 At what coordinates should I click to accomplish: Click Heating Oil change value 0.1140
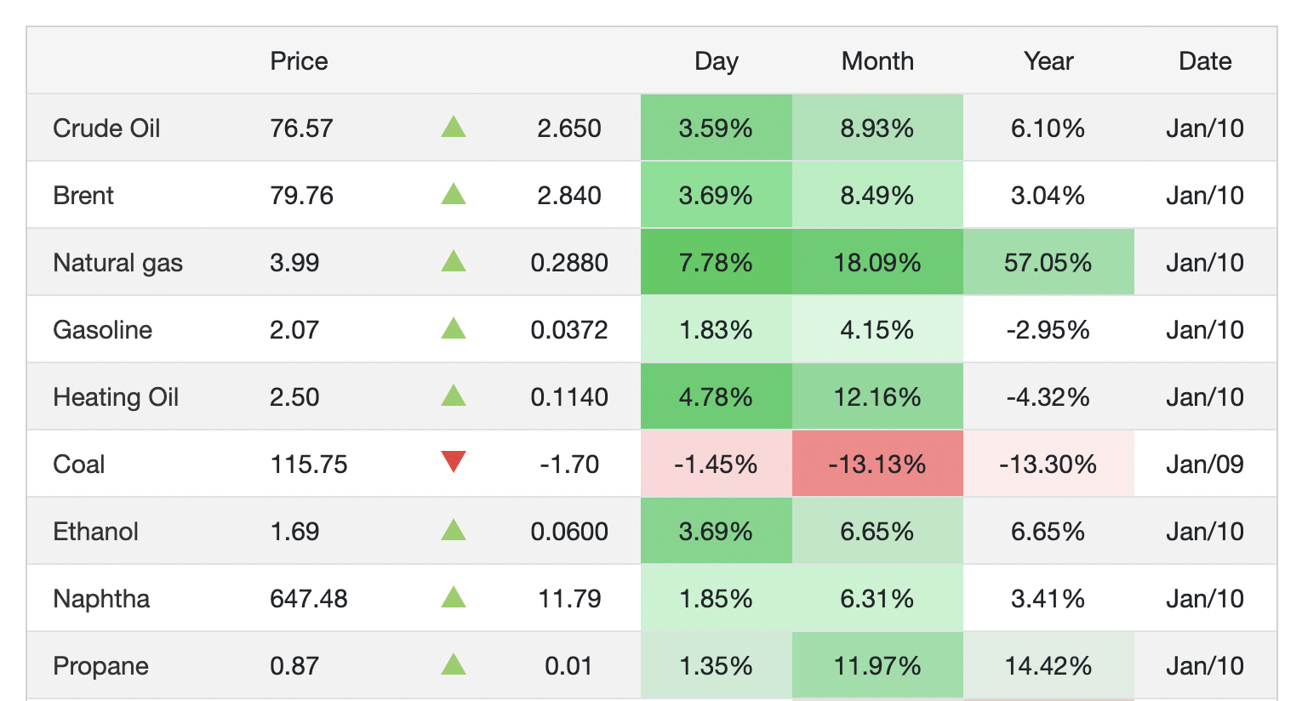coord(569,397)
